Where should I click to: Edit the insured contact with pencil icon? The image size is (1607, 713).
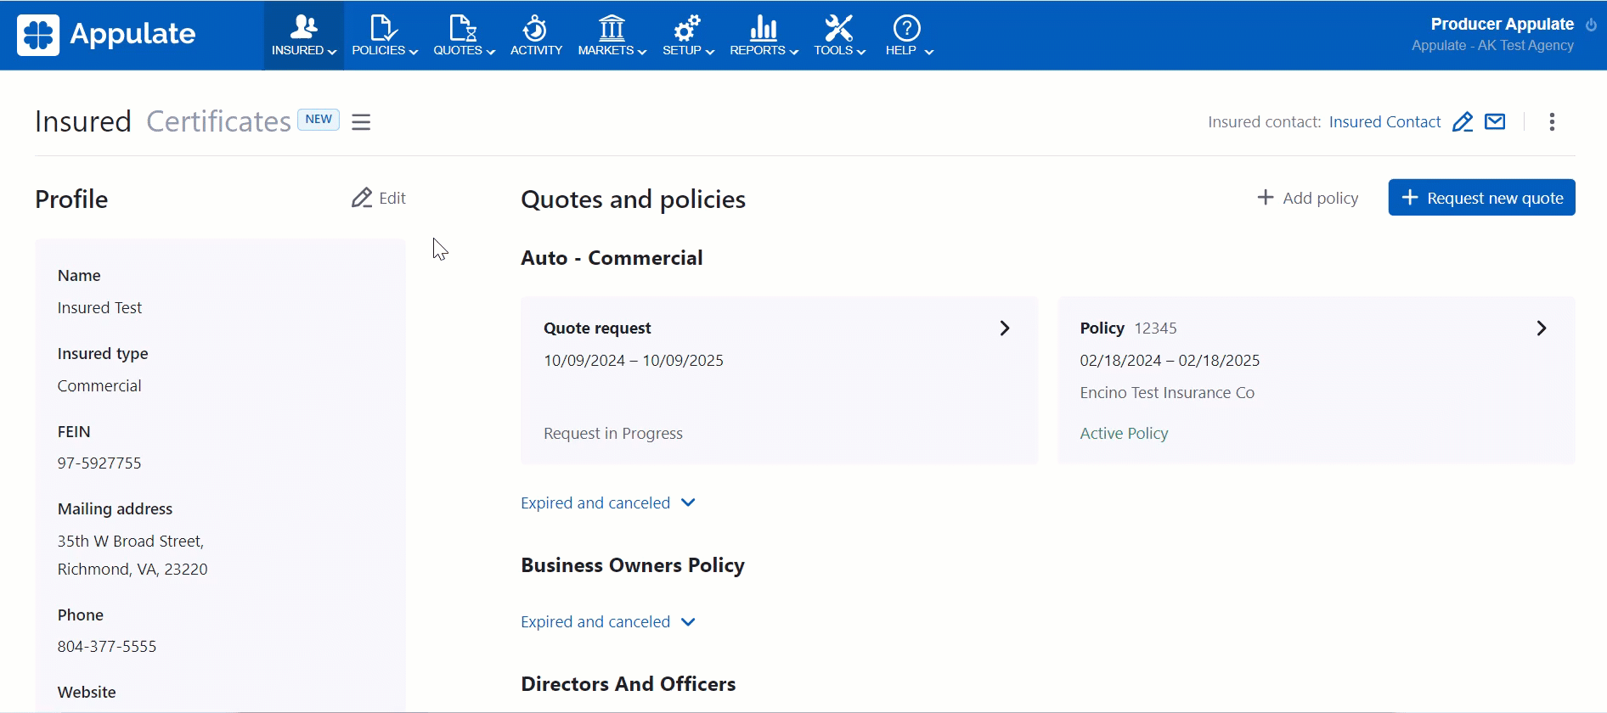point(1462,122)
